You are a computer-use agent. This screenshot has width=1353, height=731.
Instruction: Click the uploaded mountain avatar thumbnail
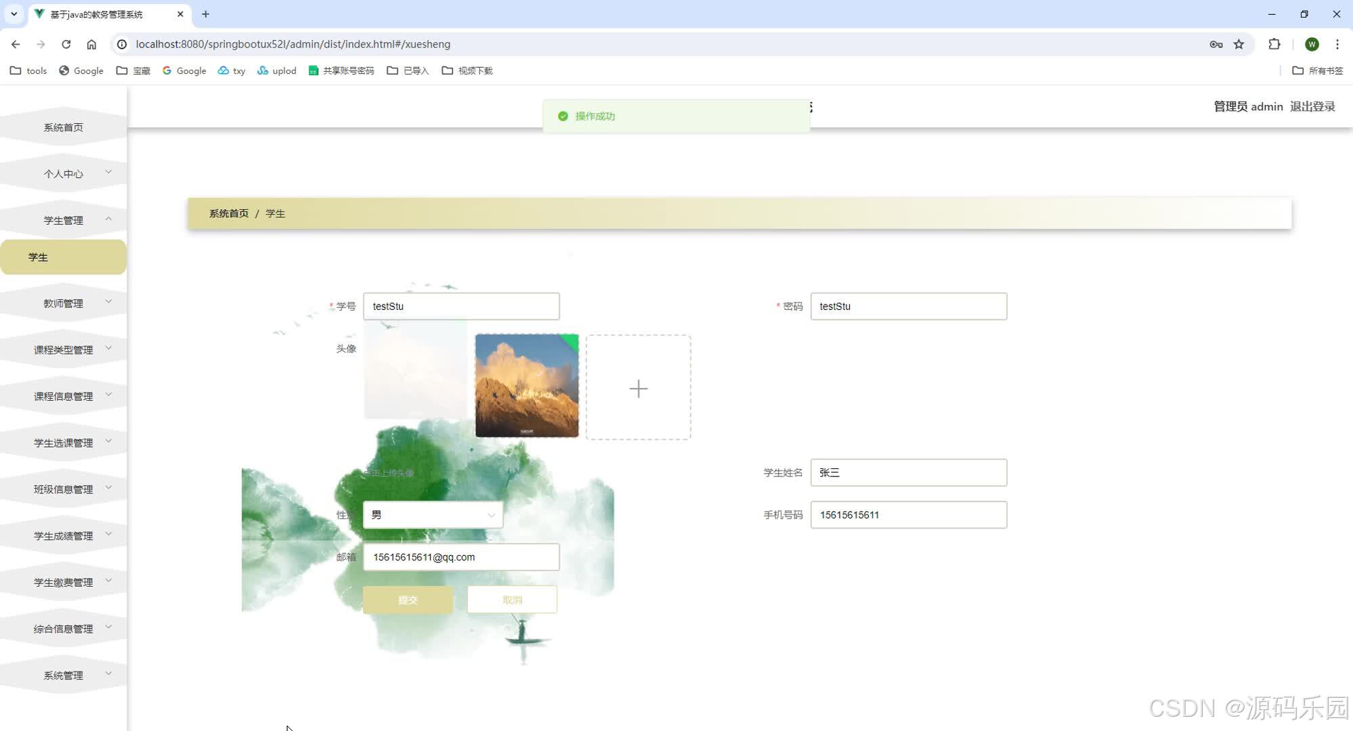527,385
